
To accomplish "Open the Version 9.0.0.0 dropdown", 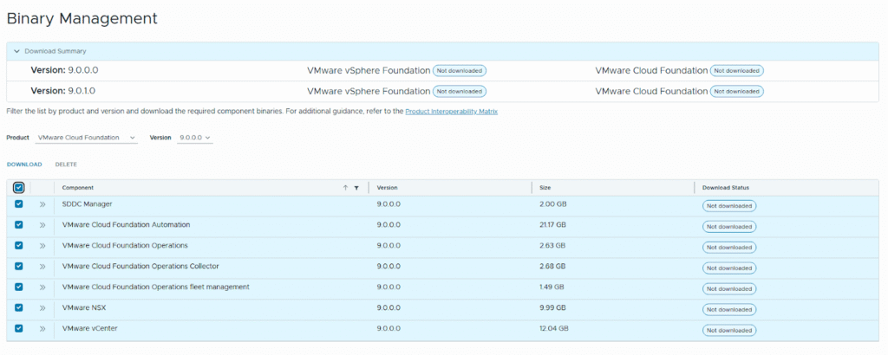I will click(195, 138).
